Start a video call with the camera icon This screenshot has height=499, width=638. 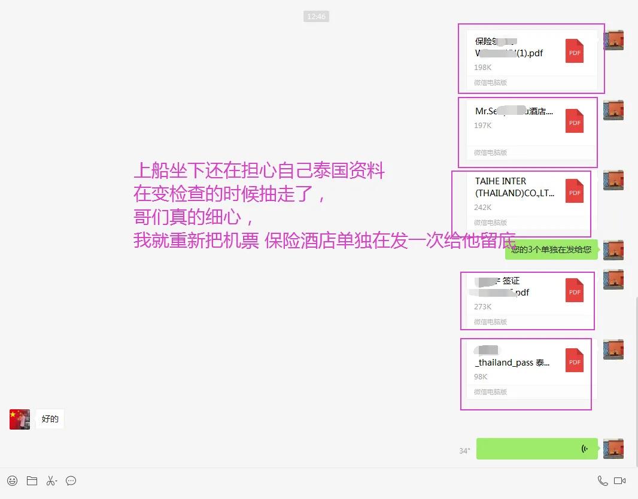click(619, 480)
